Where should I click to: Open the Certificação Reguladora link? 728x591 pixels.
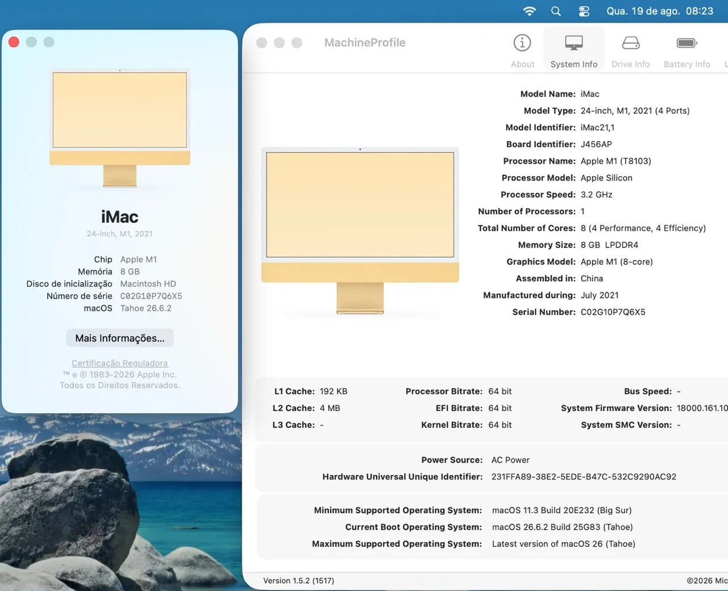coord(119,363)
